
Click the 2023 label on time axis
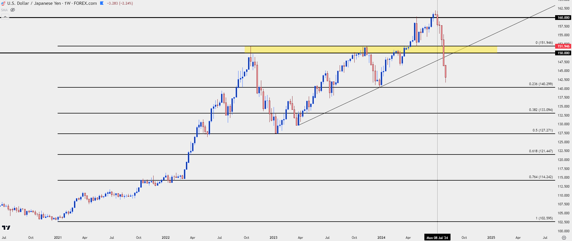[273, 238]
